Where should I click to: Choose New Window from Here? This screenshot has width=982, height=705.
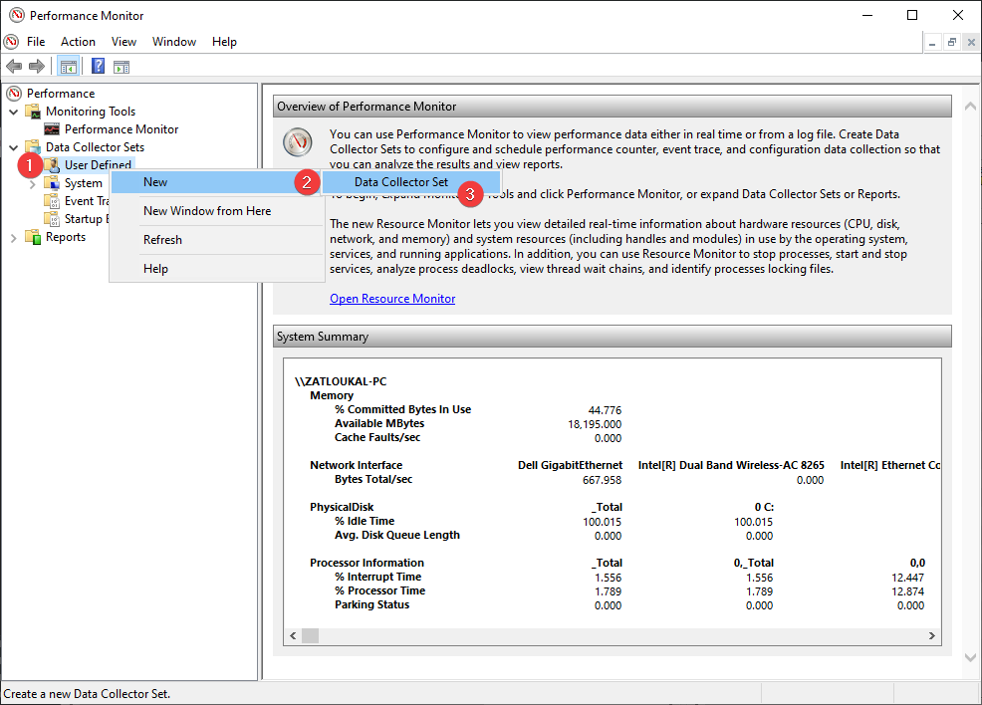pos(207,211)
